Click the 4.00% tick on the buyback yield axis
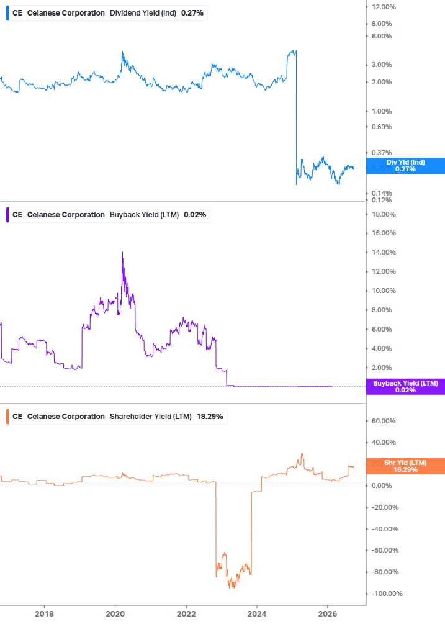 (x=382, y=348)
